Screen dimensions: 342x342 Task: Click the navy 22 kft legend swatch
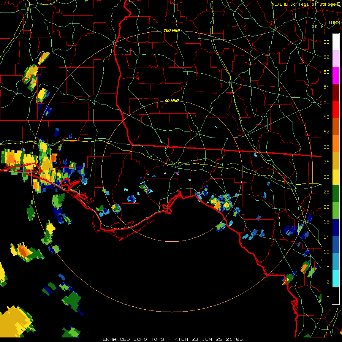(336, 228)
